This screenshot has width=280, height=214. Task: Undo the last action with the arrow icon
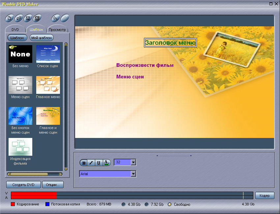click(55, 18)
